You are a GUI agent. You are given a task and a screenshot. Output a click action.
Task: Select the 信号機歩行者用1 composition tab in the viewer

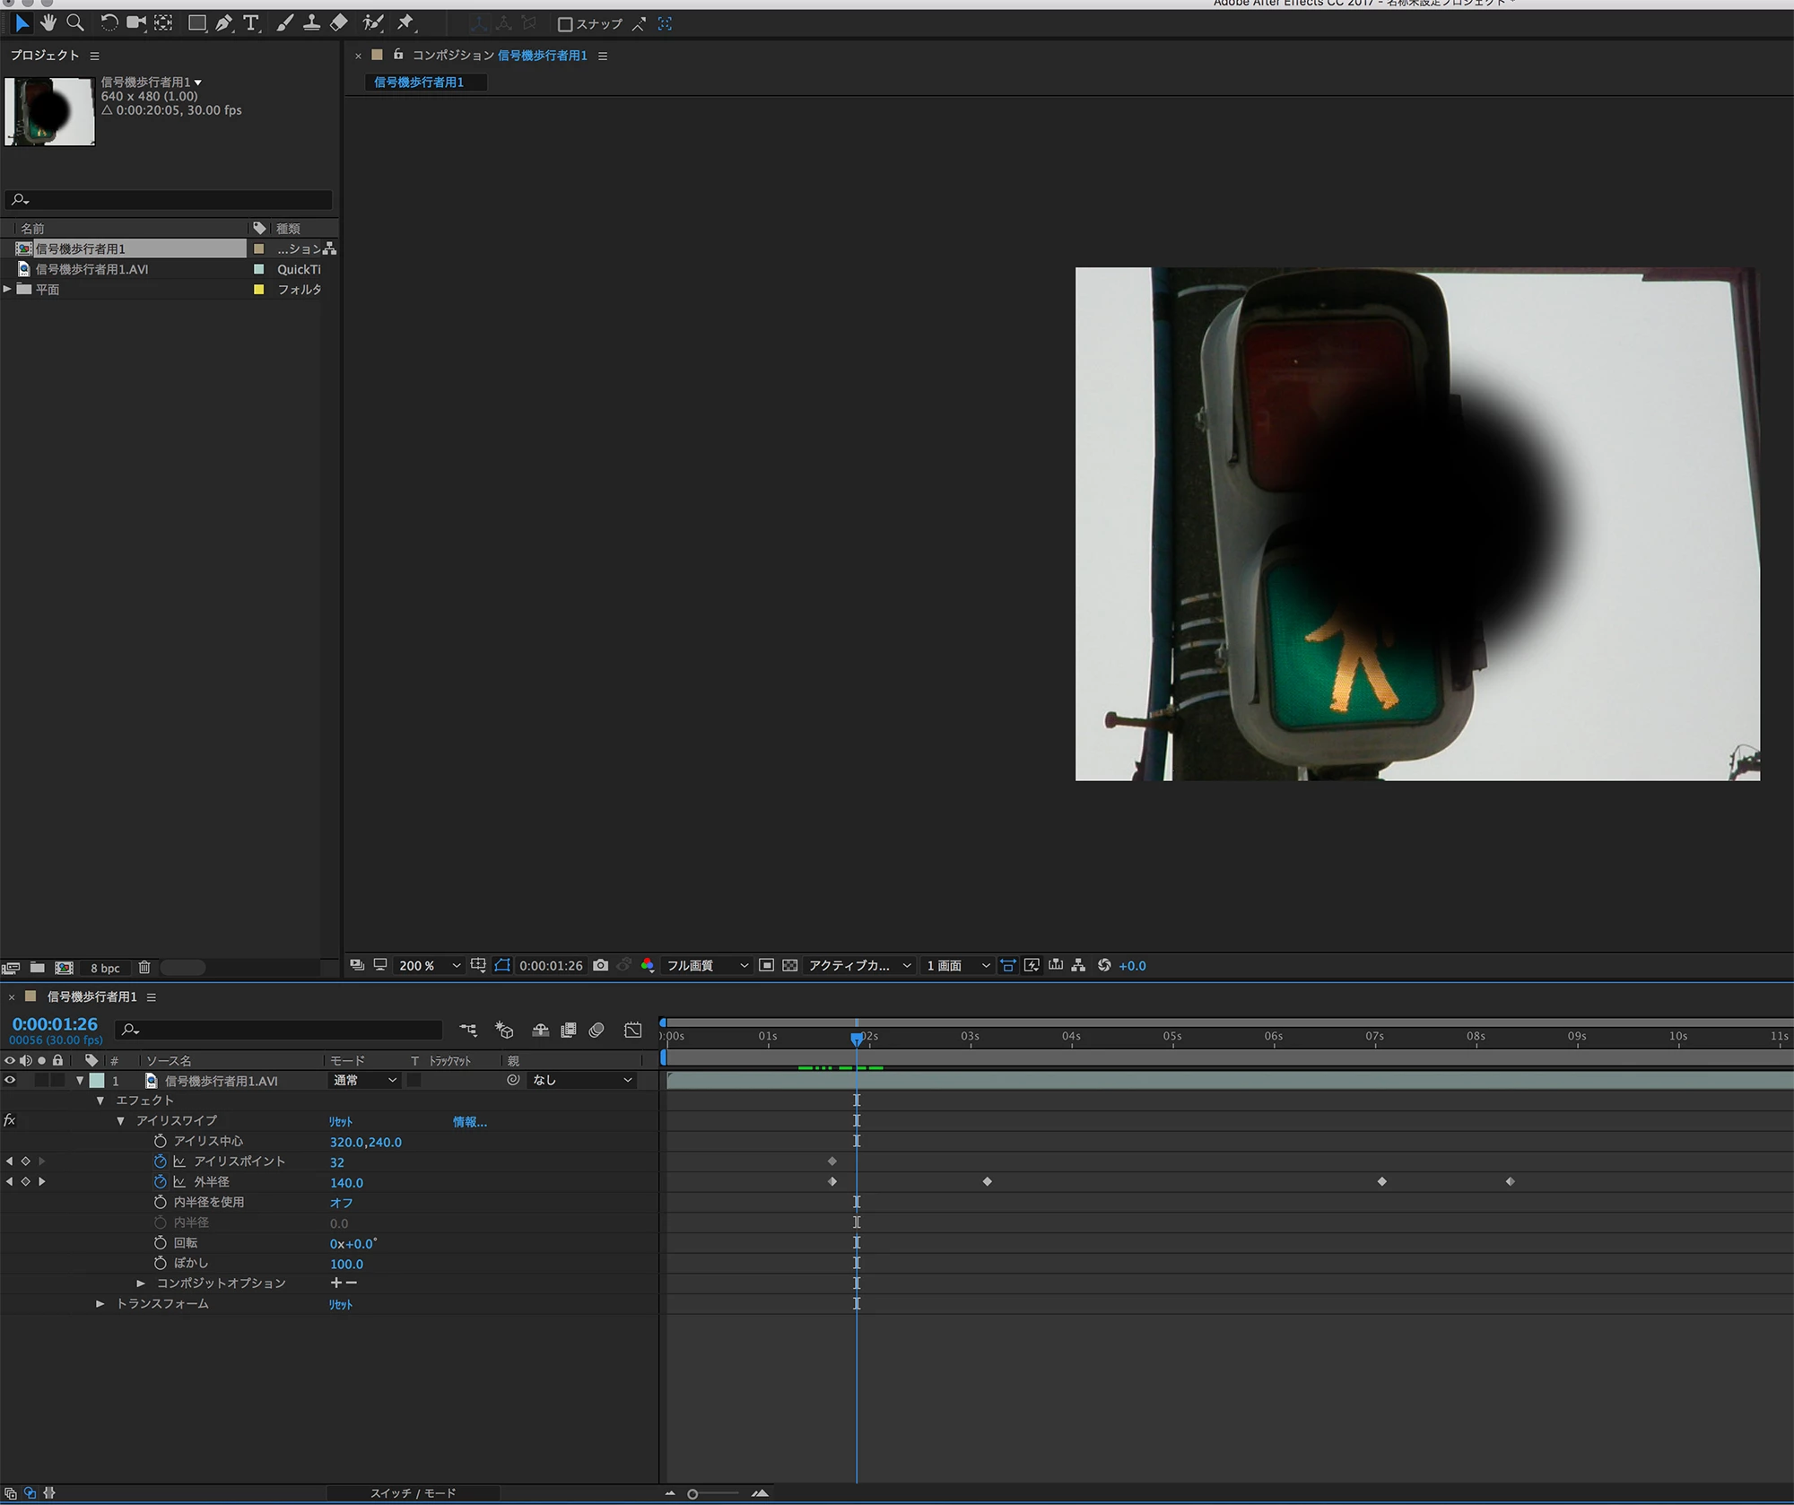pyautogui.click(x=419, y=82)
